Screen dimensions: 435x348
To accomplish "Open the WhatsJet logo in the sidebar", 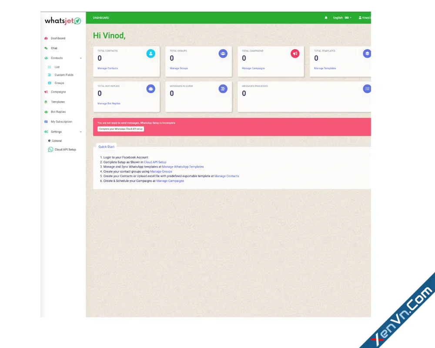I will pos(61,20).
